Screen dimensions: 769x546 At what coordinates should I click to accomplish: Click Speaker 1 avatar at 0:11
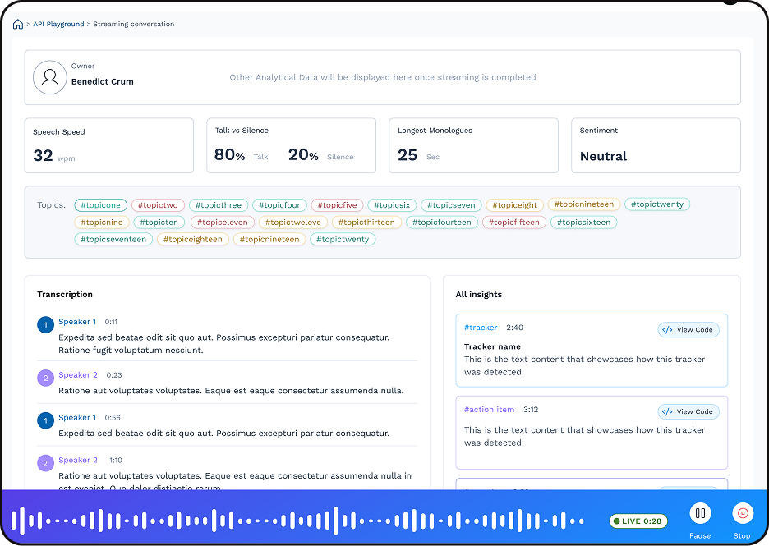pyautogui.click(x=46, y=325)
